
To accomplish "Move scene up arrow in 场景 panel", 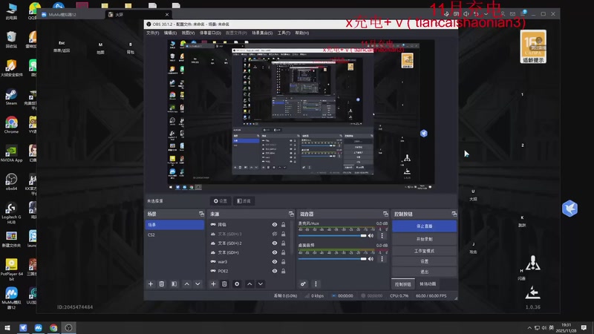I will 187,284.
